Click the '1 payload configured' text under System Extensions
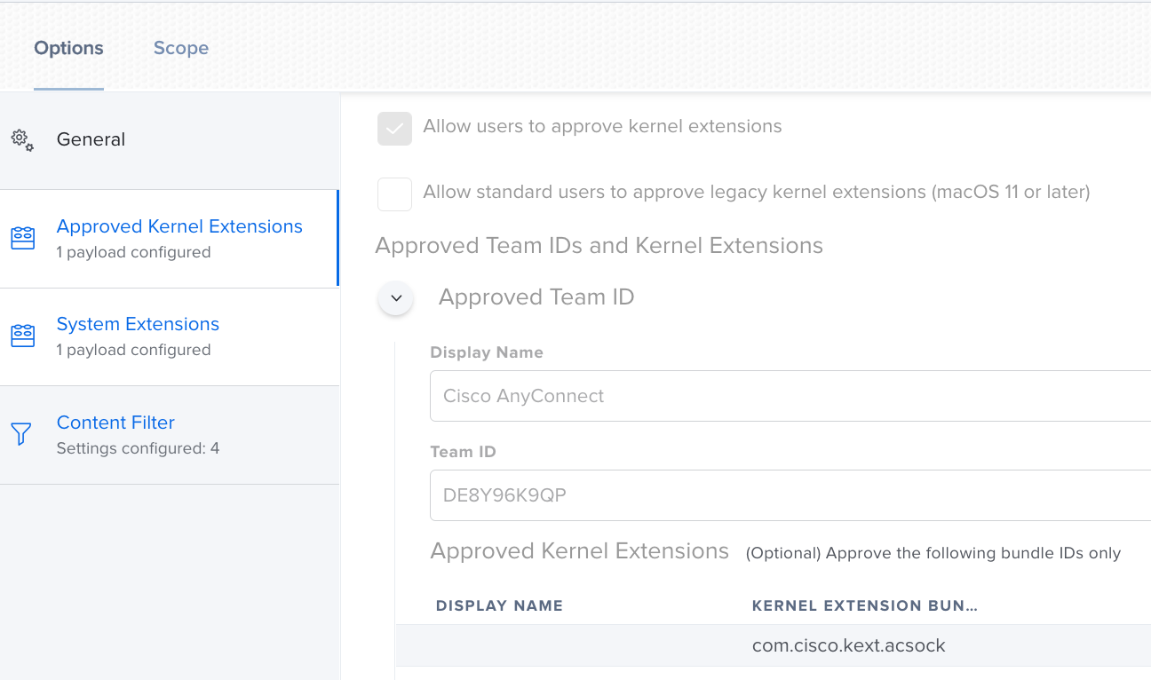The height and width of the screenshot is (680, 1151). click(x=133, y=350)
